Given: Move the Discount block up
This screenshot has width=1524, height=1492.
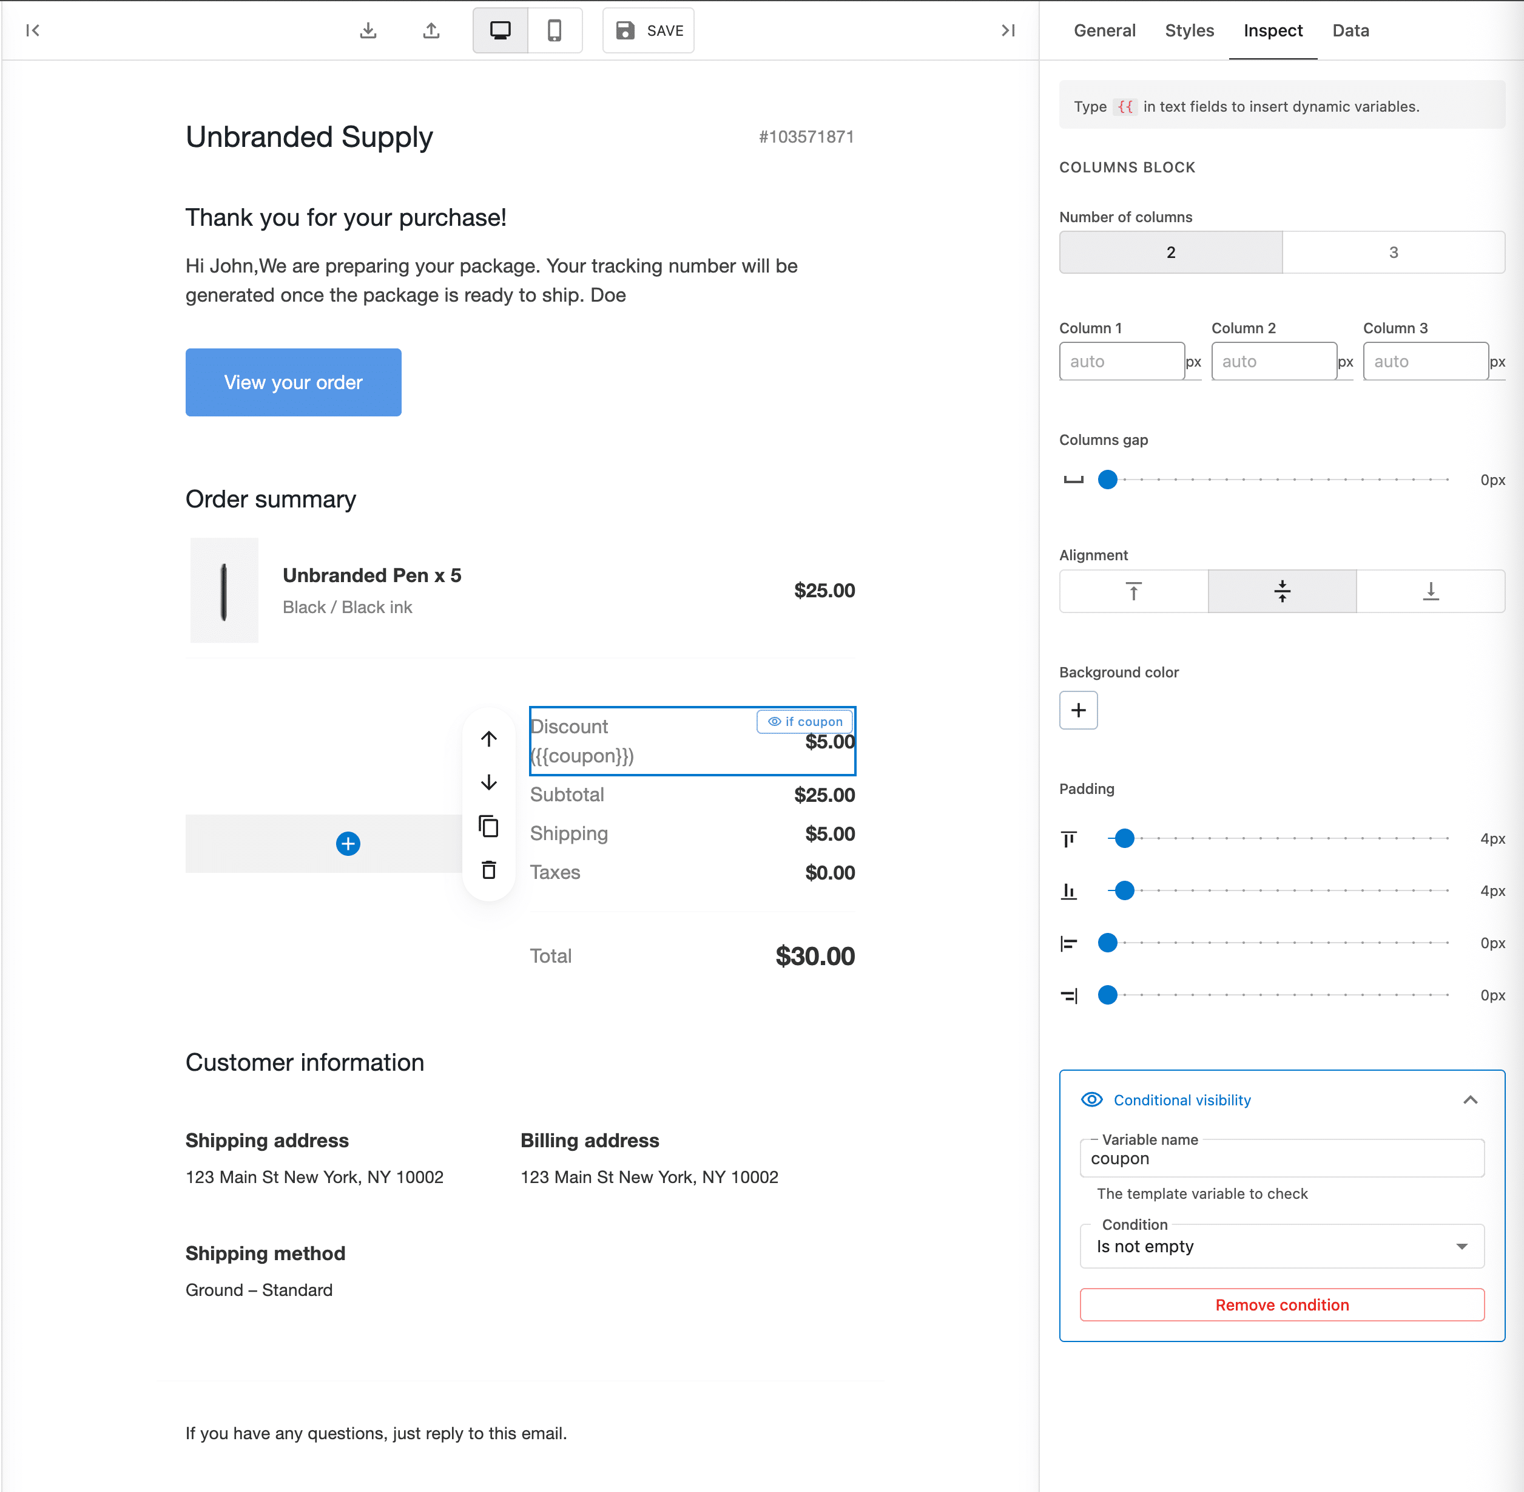Looking at the screenshot, I should point(488,738).
